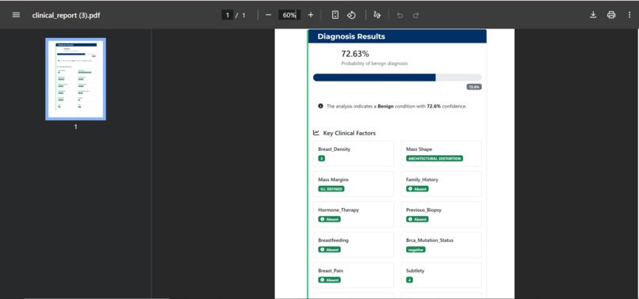
Task: Click the zoom out minus button
Action: [268, 15]
